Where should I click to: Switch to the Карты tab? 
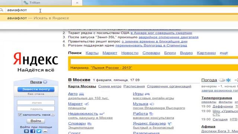click(92, 53)
